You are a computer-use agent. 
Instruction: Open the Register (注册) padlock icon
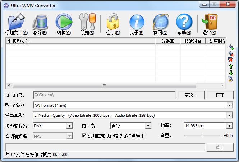113,22
